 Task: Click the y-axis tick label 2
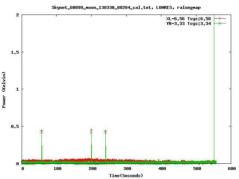18,15
